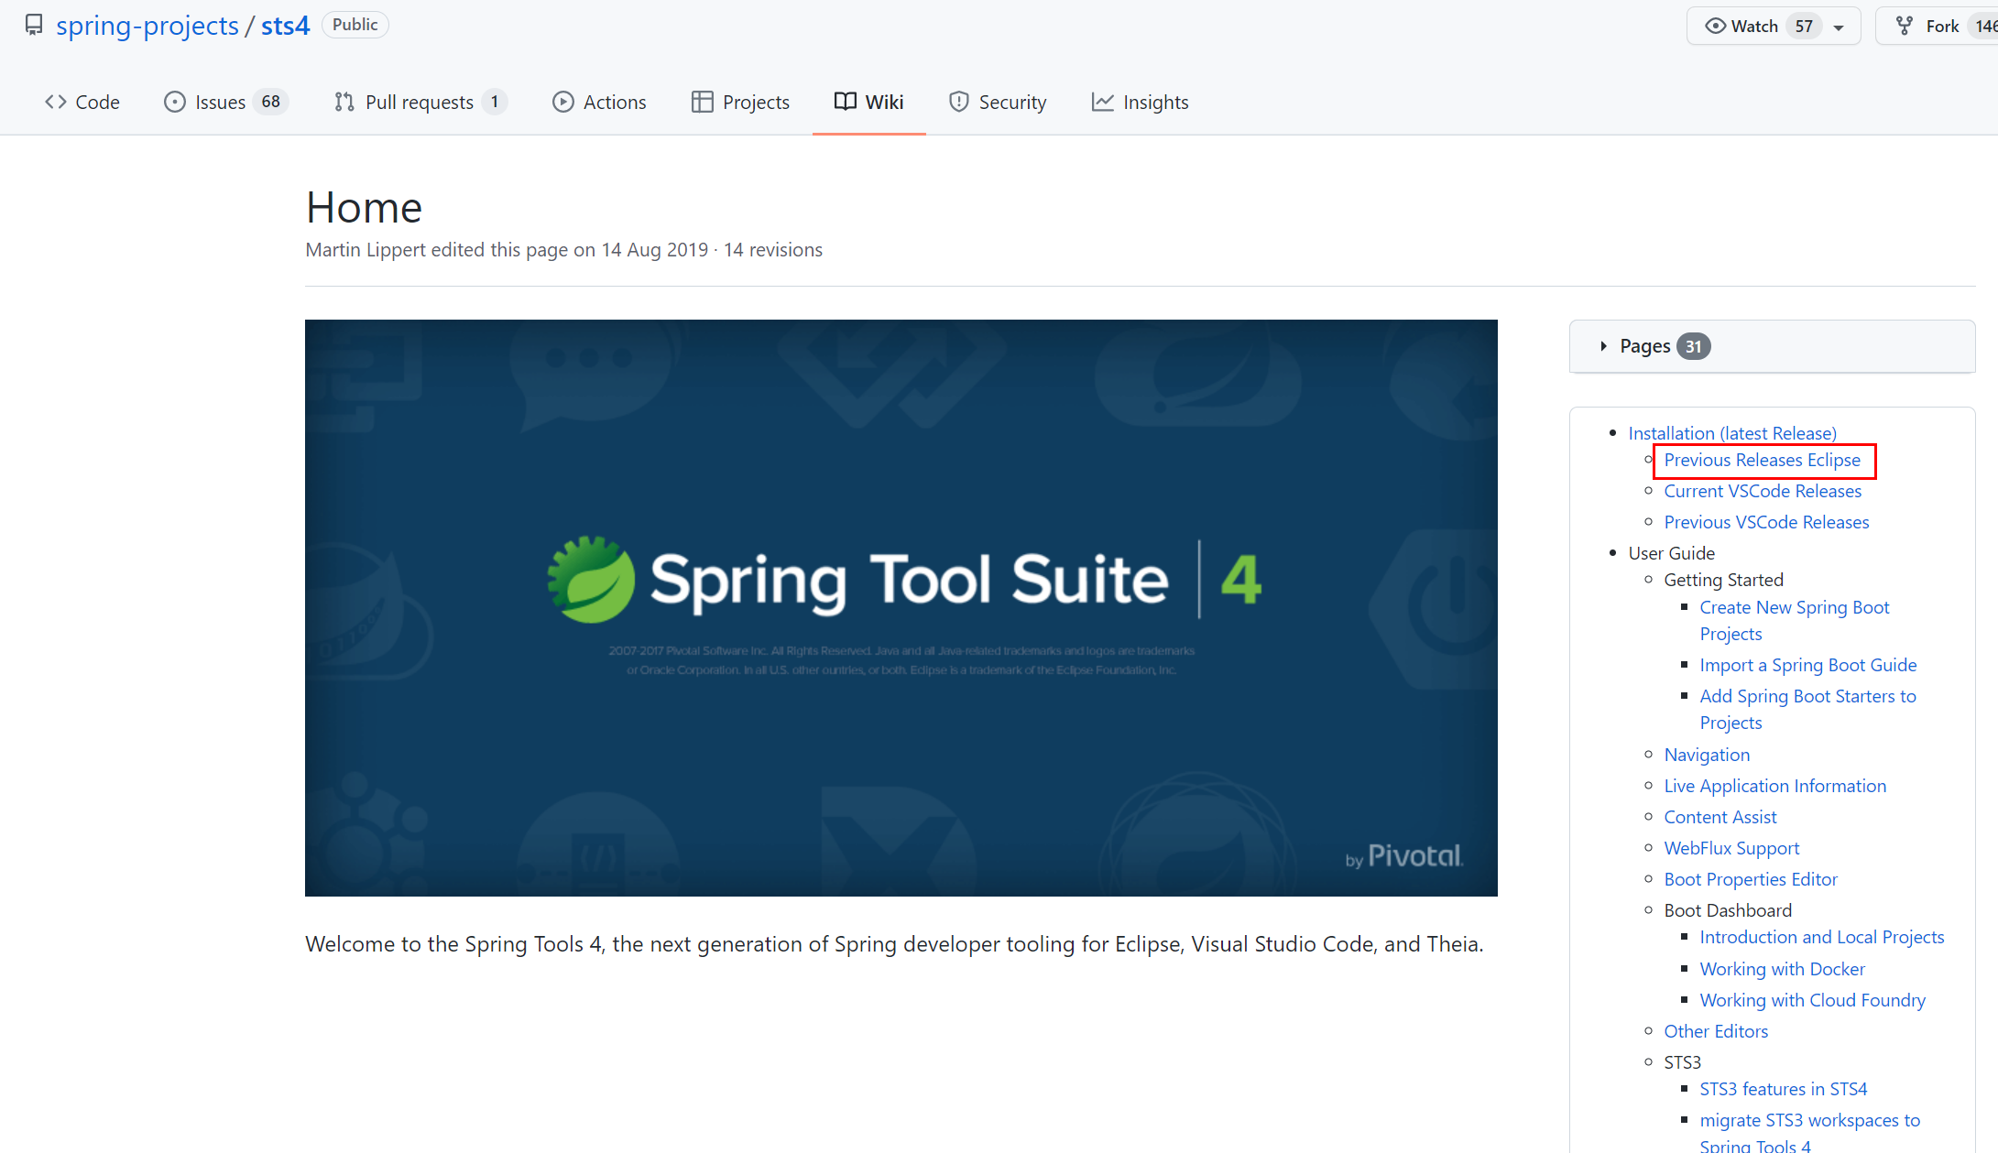The height and width of the screenshot is (1153, 1998).
Task: Open the Boot Properties Editor page
Action: [x=1750, y=879]
